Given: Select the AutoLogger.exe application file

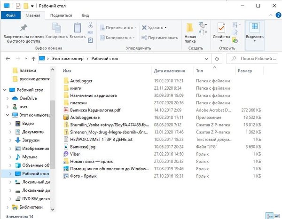Looking at the screenshot, I should pyautogui.click(x=85, y=117).
